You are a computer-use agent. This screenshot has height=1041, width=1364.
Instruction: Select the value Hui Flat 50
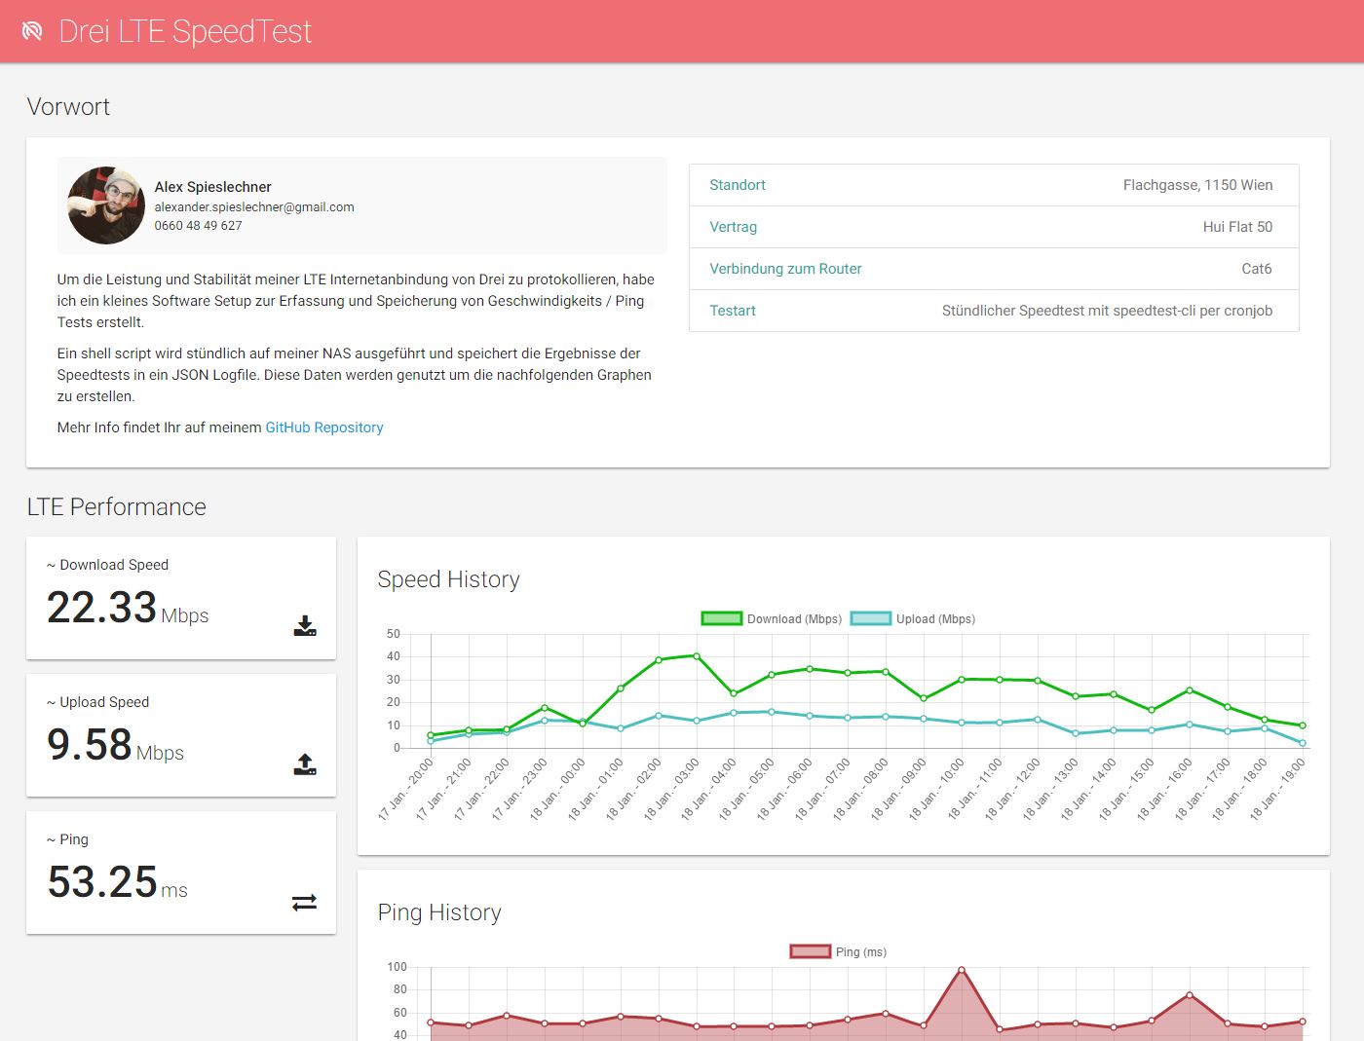point(1237,227)
